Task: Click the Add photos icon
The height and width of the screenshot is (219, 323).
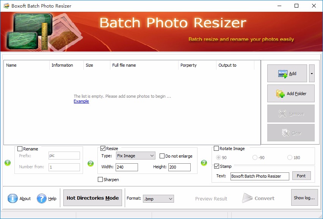Action: [x=282, y=73]
